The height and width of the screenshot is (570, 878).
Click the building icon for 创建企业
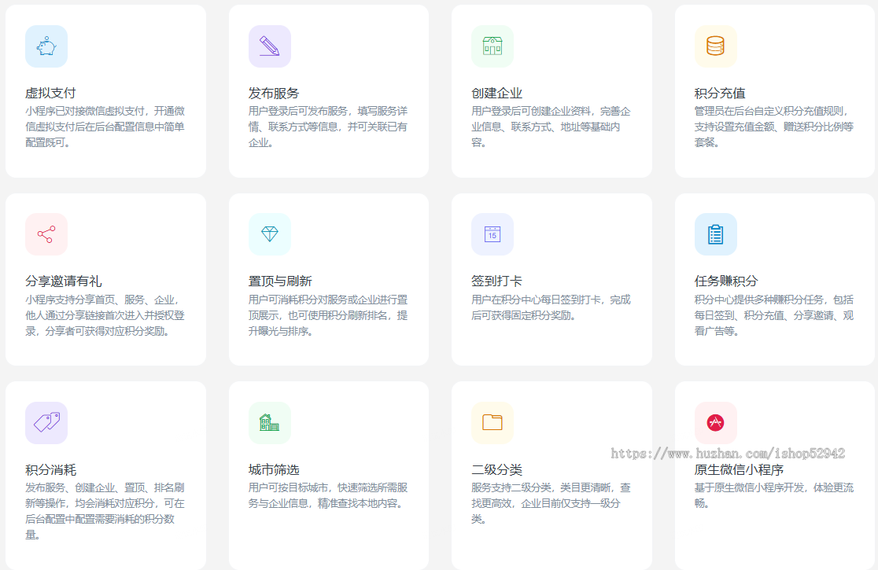[492, 46]
